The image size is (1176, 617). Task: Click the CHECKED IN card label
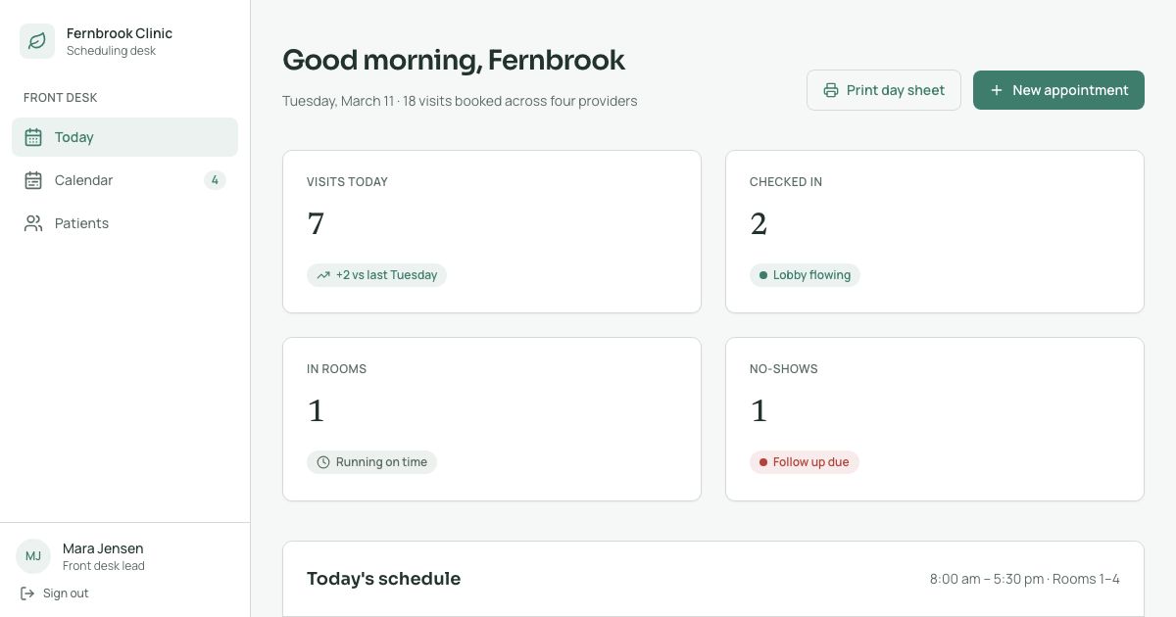coord(786,182)
